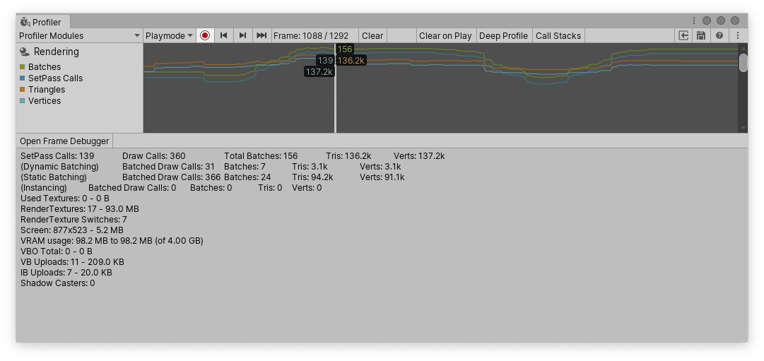Click Batched Draw Calls: 366 text
The height and width of the screenshot is (361, 764).
172,177
